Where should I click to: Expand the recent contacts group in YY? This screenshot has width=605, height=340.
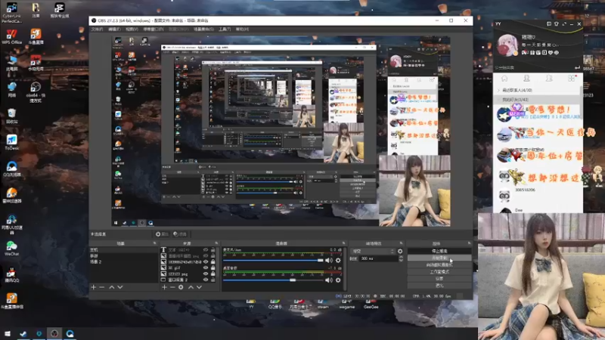pyautogui.click(x=498, y=90)
